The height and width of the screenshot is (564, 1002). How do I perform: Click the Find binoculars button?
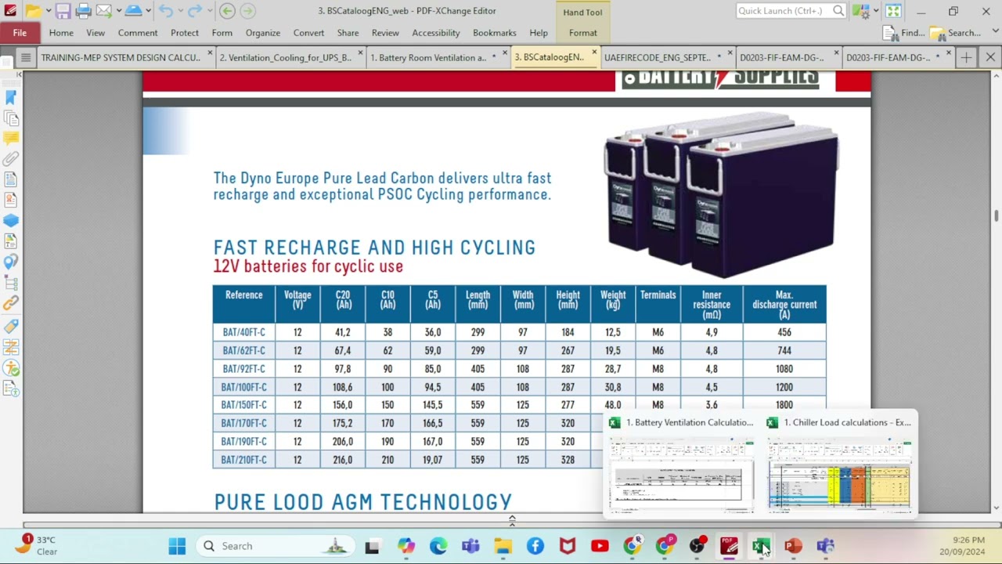tap(903, 33)
